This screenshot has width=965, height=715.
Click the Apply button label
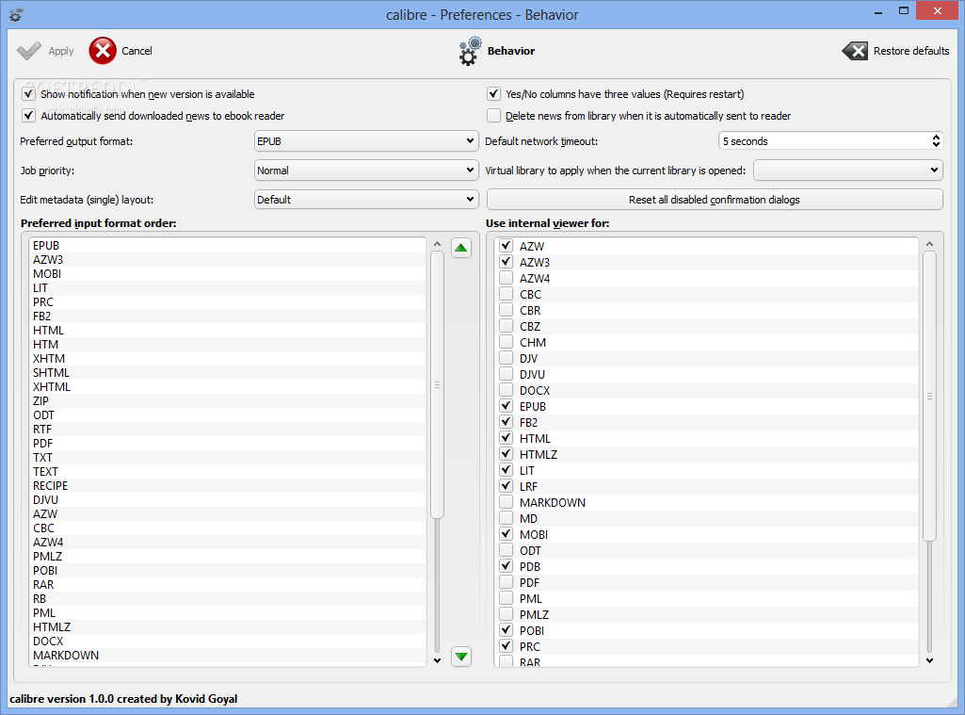(x=61, y=51)
